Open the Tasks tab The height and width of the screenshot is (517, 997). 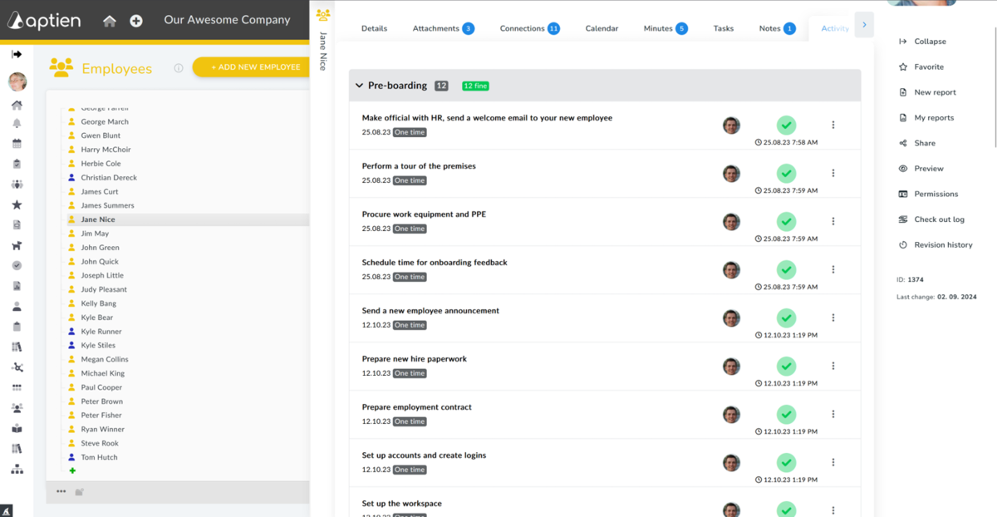click(x=724, y=28)
